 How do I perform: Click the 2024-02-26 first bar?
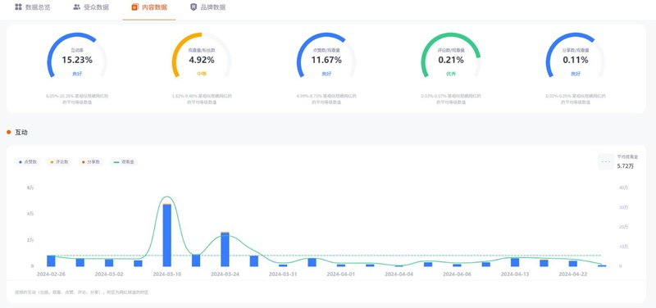pyautogui.click(x=51, y=260)
